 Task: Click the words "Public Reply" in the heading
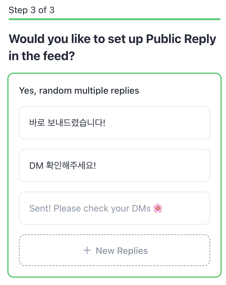[x=181, y=39]
